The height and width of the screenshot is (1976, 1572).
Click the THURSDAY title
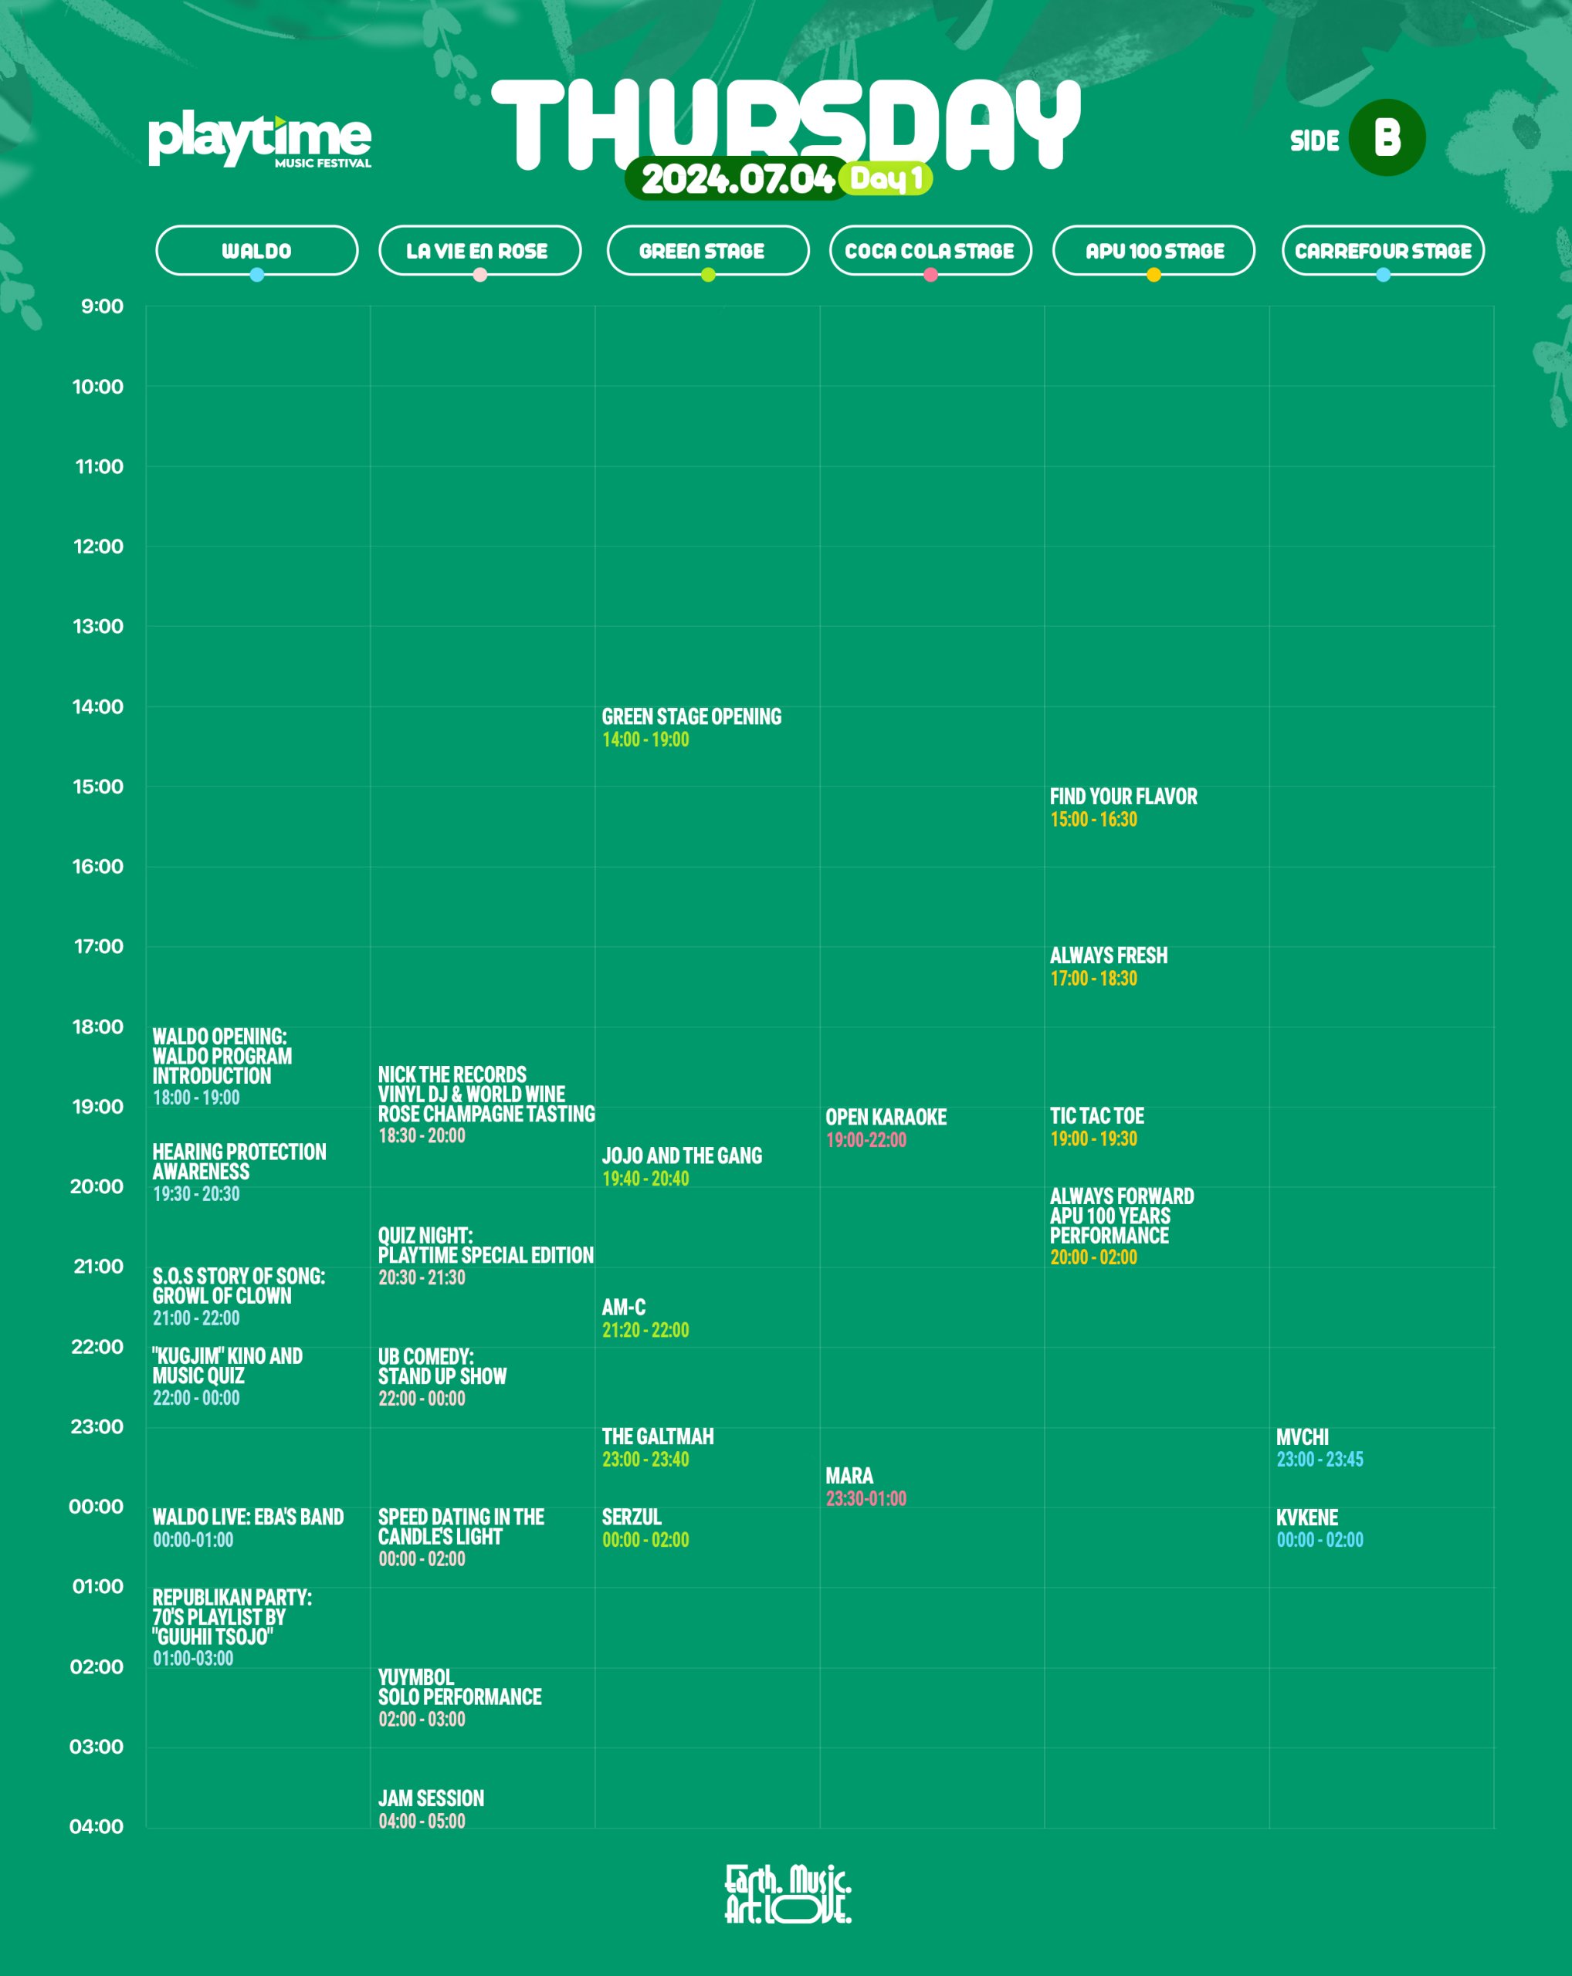[x=787, y=123]
